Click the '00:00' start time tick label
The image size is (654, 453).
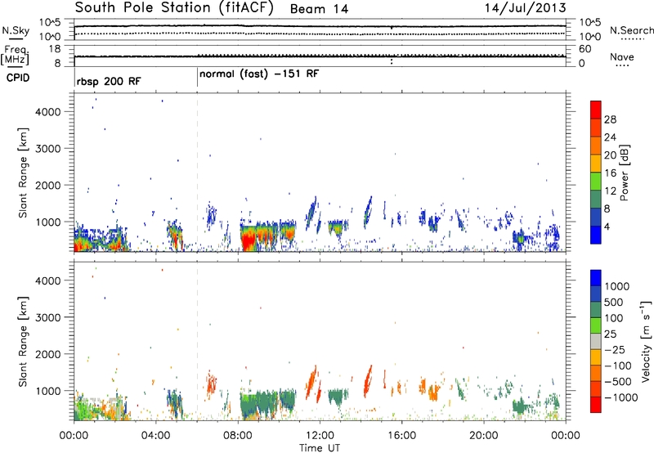74,436
